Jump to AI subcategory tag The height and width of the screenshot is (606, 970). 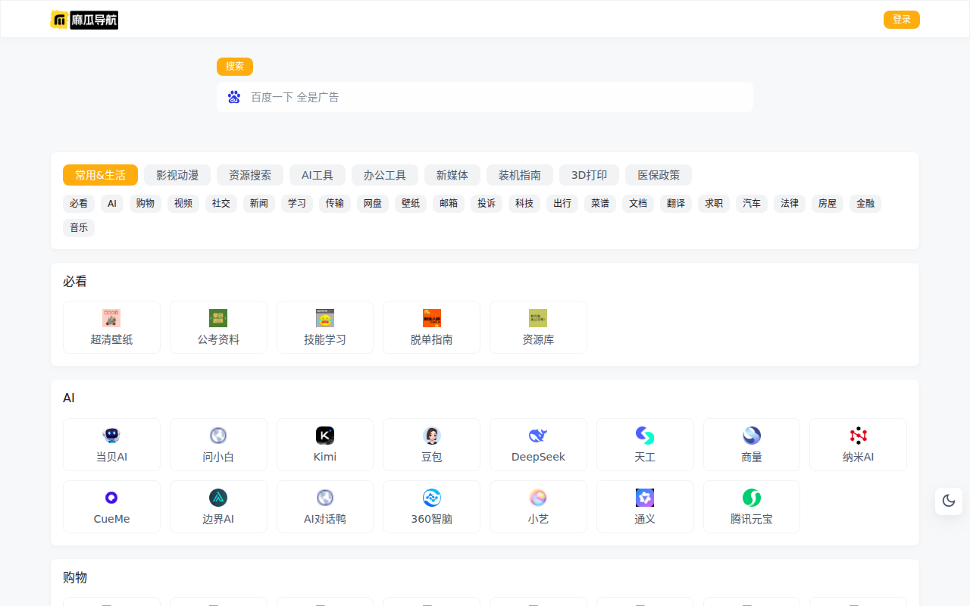click(x=112, y=204)
